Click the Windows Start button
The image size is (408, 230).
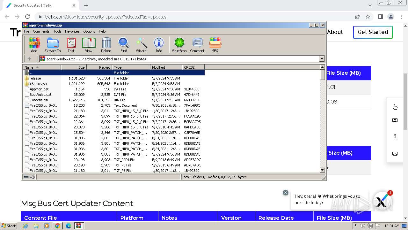tap(9, 226)
